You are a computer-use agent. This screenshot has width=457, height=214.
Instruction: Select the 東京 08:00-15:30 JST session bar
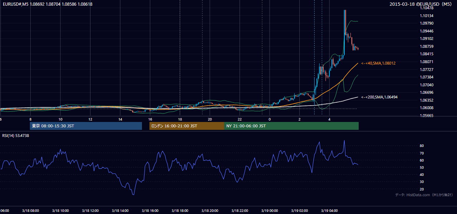click(x=86, y=126)
